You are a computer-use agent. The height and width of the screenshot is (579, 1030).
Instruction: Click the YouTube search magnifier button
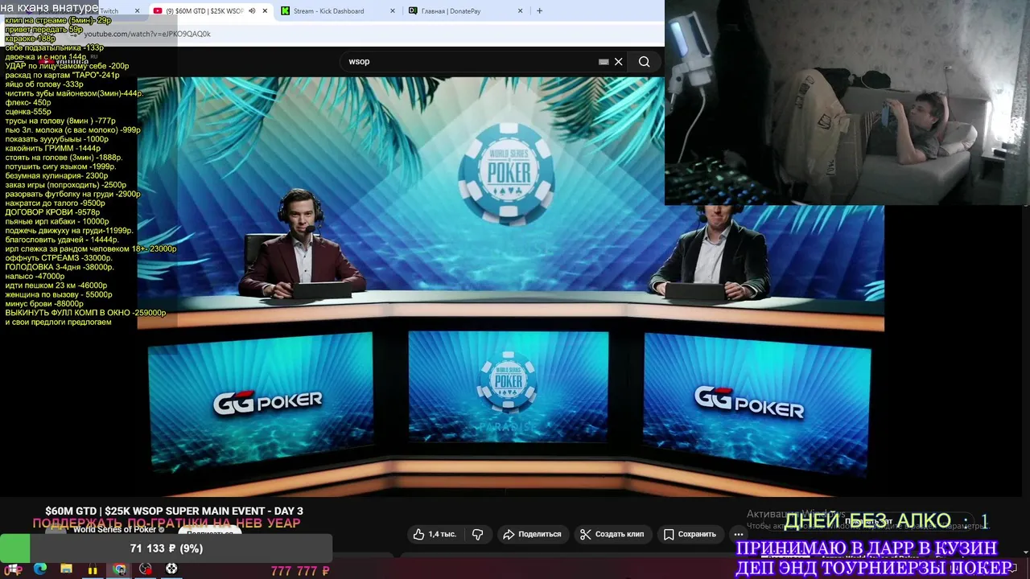tap(644, 61)
